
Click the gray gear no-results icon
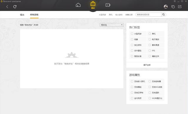pos(72,55)
